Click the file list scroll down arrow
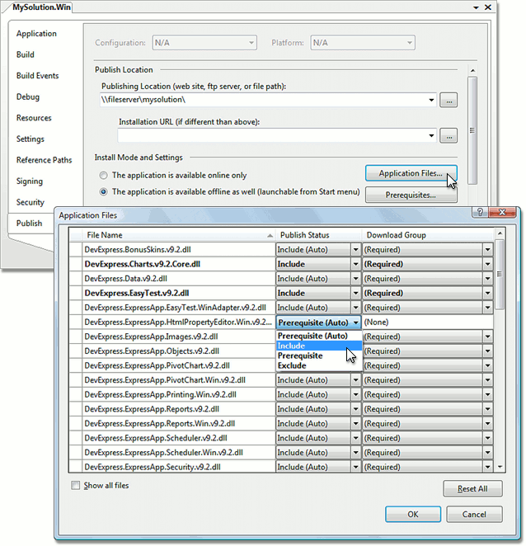This screenshot has width=526, height=546. coord(500,467)
